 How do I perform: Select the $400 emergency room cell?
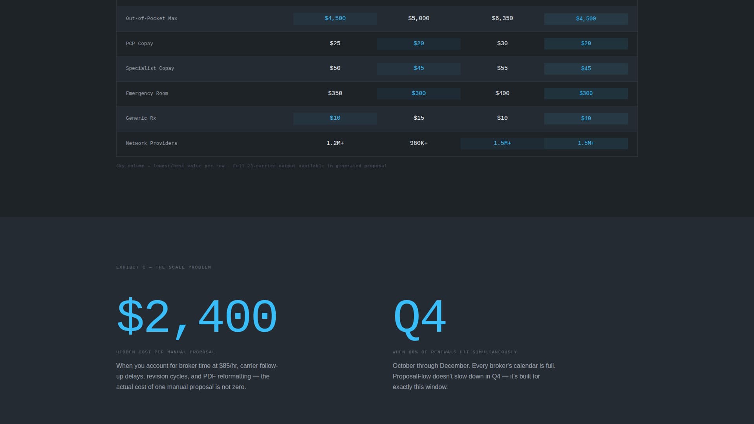click(502, 93)
